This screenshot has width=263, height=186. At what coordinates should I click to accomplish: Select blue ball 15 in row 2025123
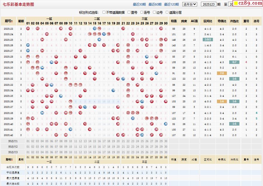[95, 28]
